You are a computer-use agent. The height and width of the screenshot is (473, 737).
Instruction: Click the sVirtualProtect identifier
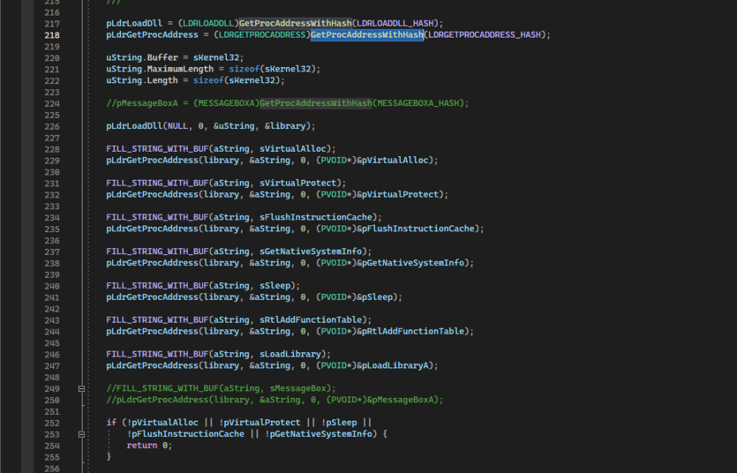(x=296, y=183)
